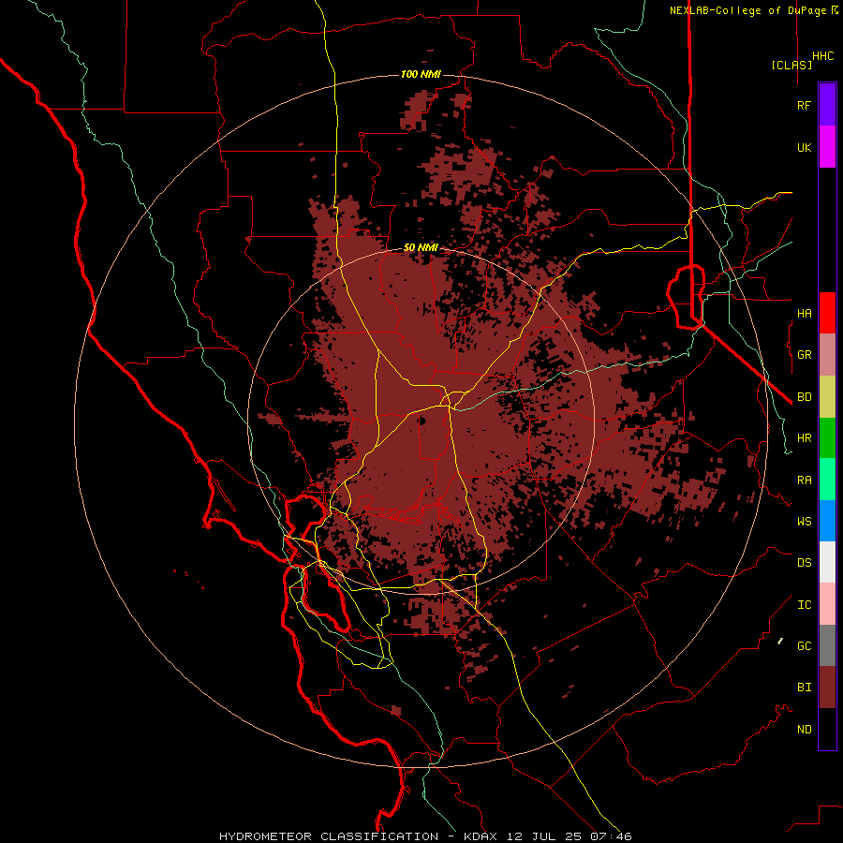Choose the WS blue legend swatch
The height and width of the screenshot is (843, 843).
click(827, 521)
